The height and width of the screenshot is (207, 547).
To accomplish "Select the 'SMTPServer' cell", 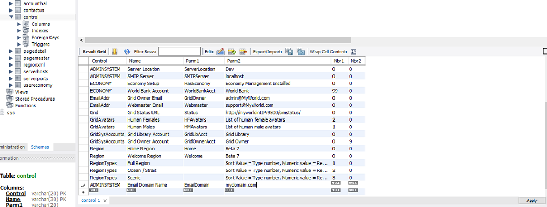I will tap(204, 77).
